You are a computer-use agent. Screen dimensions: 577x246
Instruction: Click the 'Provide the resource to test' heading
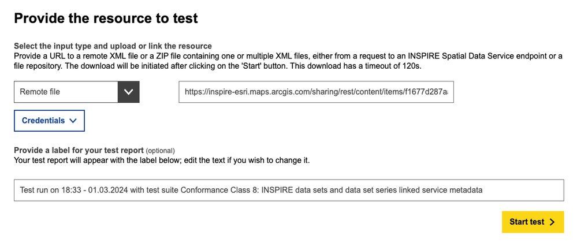coord(106,18)
